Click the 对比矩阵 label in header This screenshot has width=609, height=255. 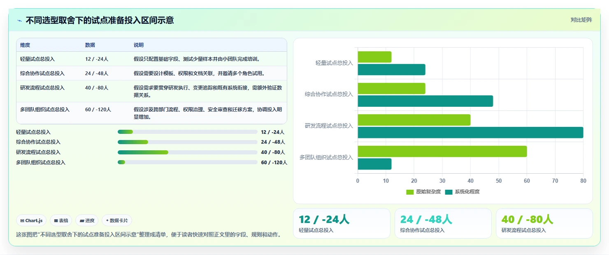(581, 20)
